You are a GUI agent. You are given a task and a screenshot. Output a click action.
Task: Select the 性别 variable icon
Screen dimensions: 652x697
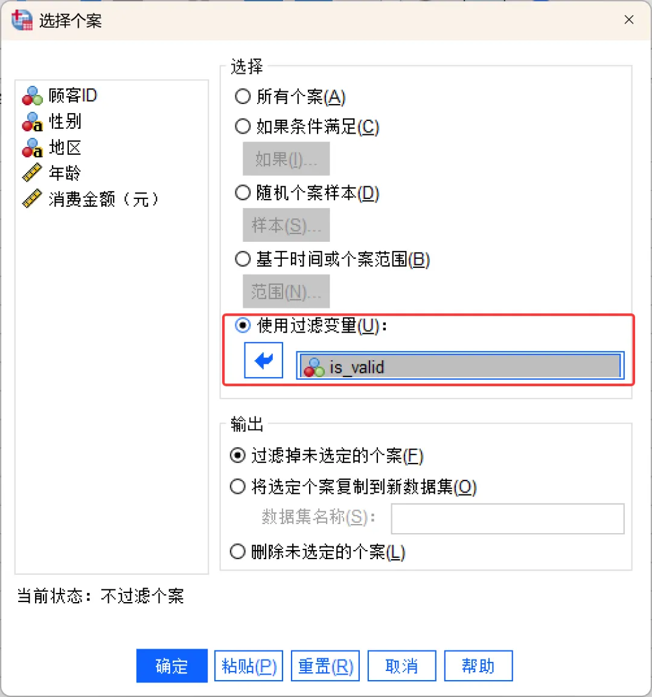click(x=32, y=122)
